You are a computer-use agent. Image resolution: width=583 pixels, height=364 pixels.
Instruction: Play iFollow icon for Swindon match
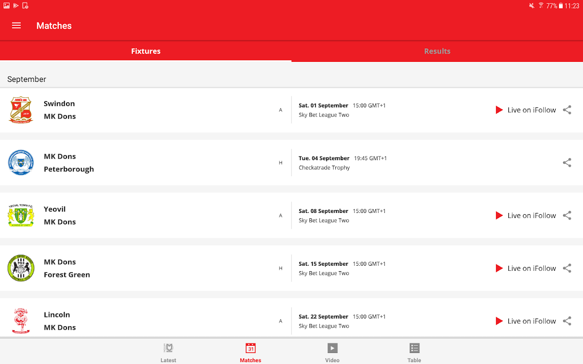[x=499, y=110]
